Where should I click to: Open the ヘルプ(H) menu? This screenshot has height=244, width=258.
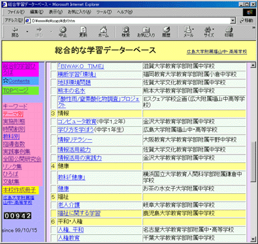click(x=124, y=12)
